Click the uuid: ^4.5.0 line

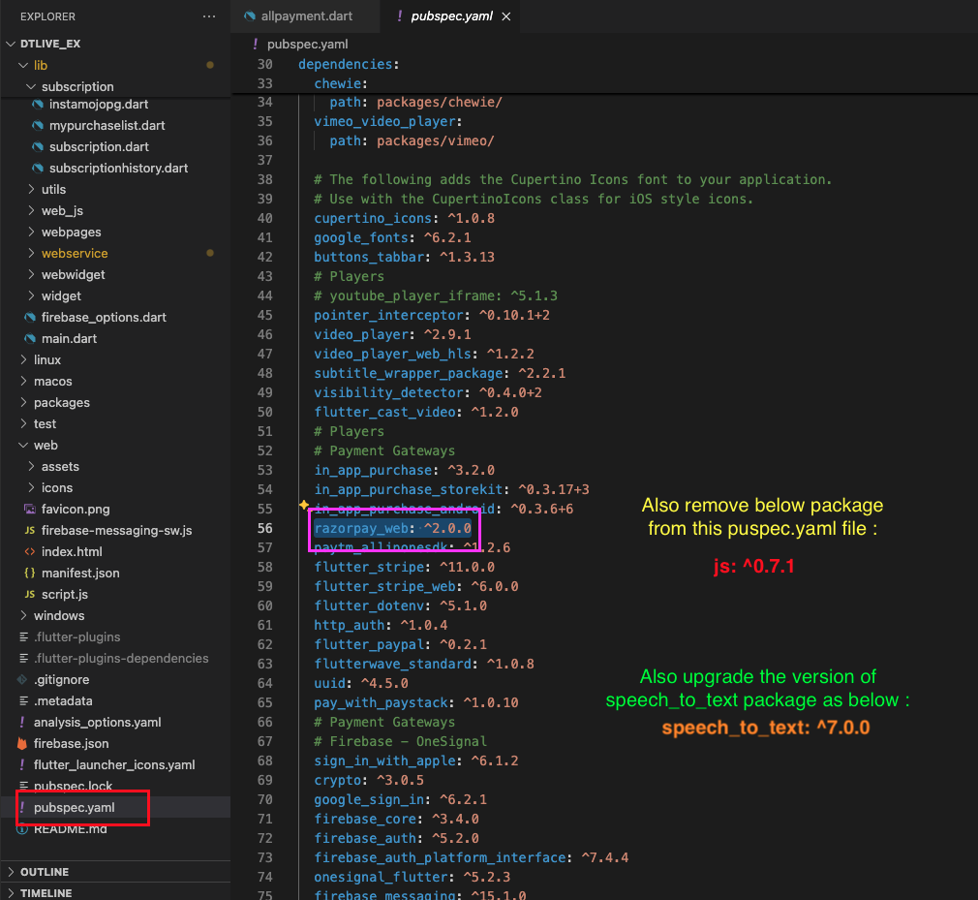[361, 683]
